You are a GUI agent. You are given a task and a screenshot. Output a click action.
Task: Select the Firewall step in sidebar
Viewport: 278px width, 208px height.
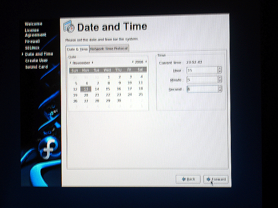click(x=33, y=41)
